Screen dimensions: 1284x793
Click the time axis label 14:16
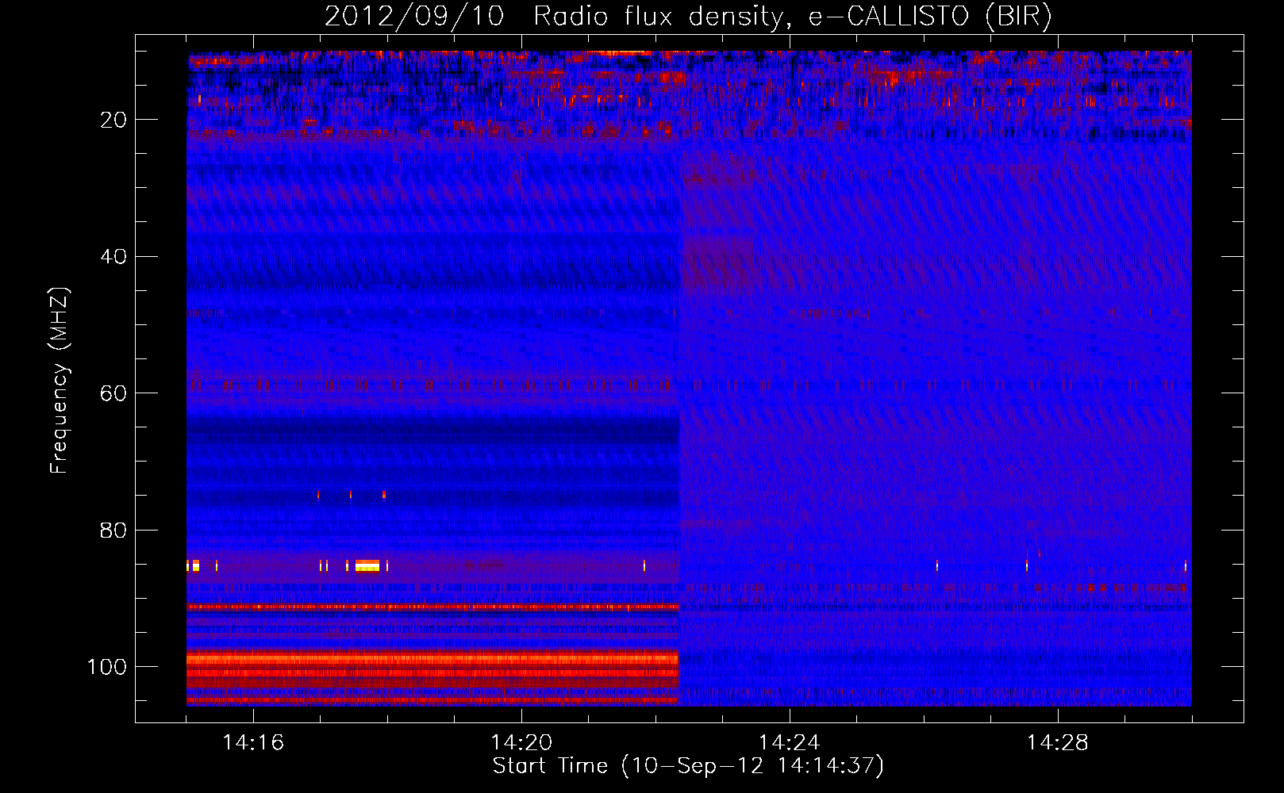pyautogui.click(x=253, y=743)
